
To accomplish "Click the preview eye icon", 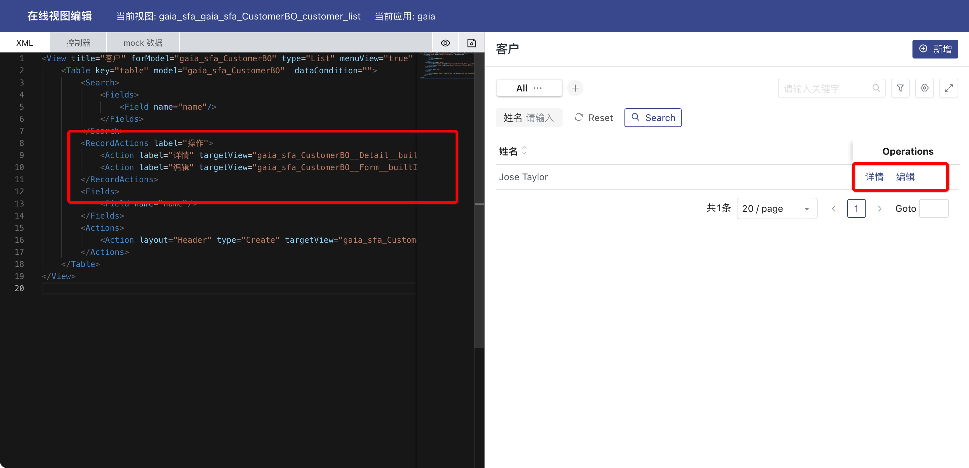I will [x=445, y=43].
